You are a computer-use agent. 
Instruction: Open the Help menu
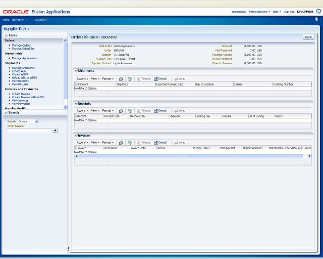click(x=277, y=12)
